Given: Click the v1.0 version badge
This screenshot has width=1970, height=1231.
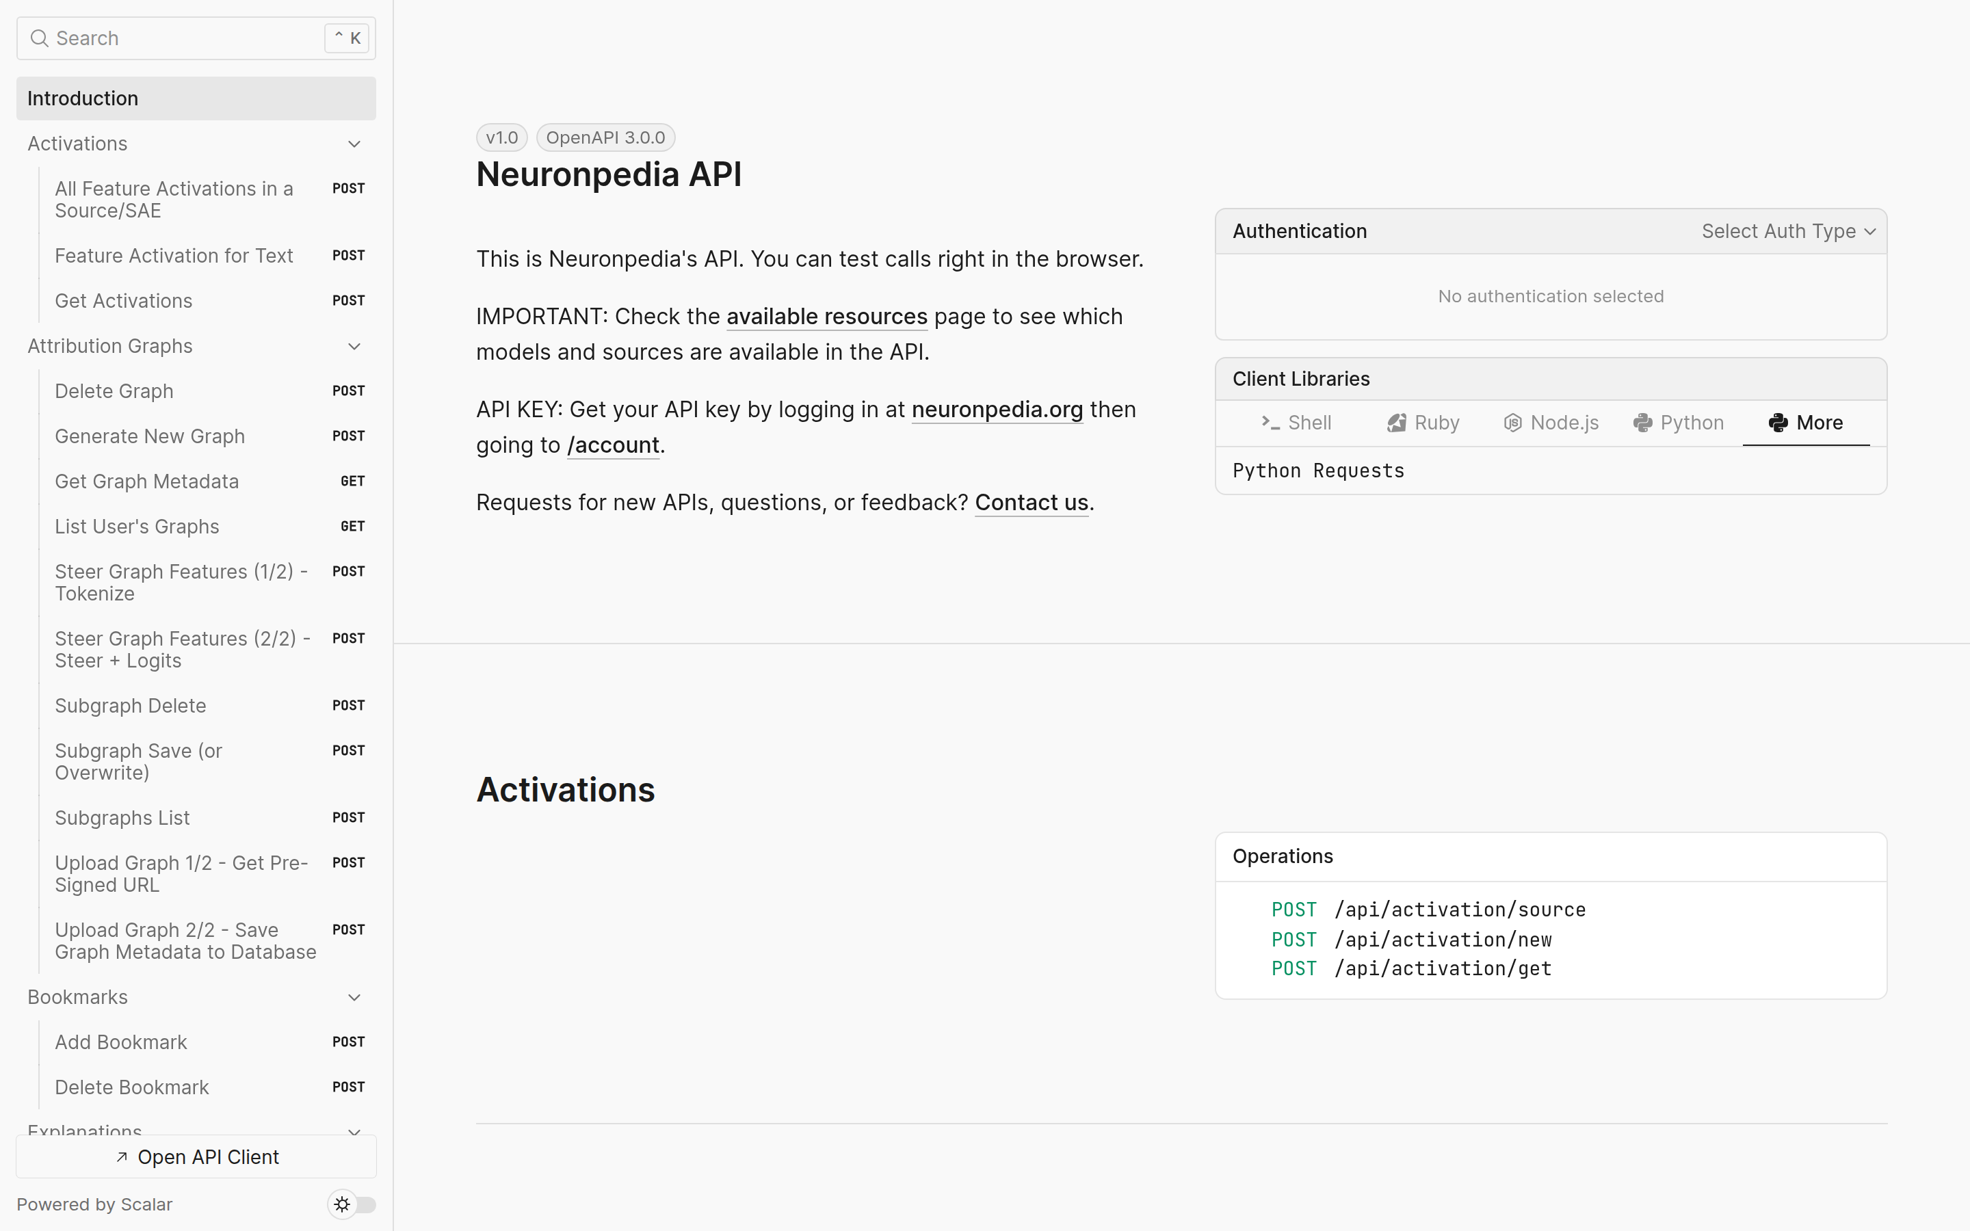Looking at the screenshot, I should [x=502, y=137].
